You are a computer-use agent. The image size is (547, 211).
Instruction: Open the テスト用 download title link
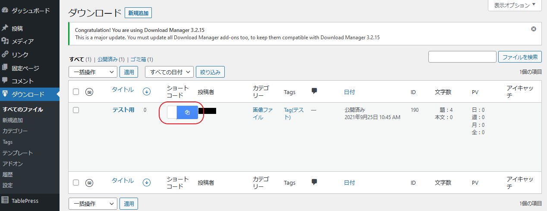pyautogui.click(x=123, y=110)
